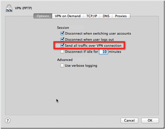Show the Proxies tab
This screenshot has height=129, width=165.
[x=121, y=16]
